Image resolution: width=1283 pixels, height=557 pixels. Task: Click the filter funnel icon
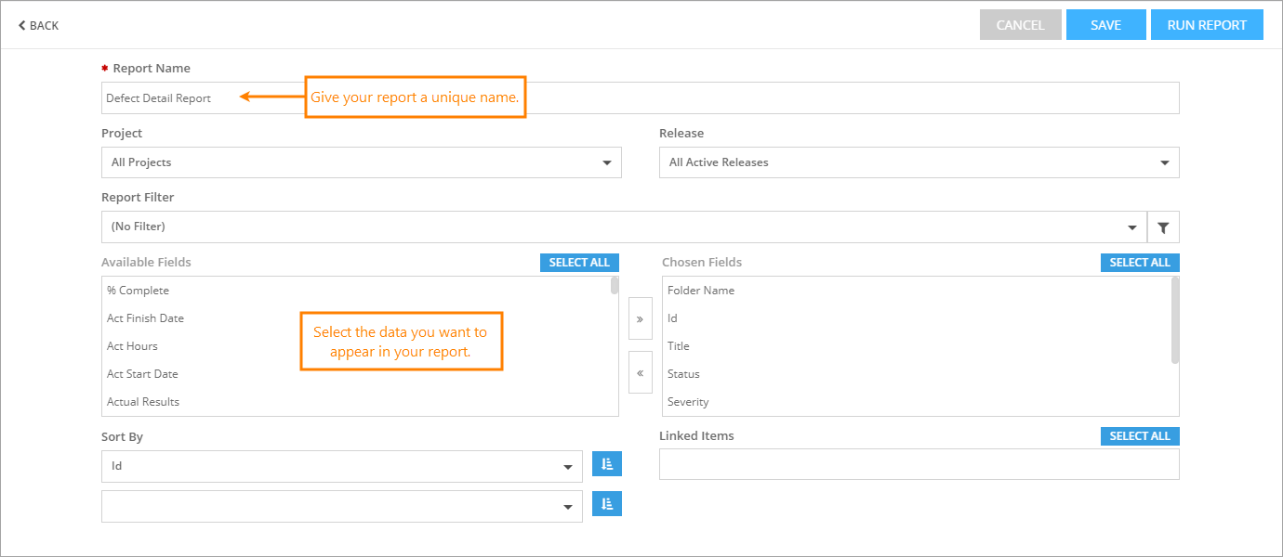pos(1163,227)
